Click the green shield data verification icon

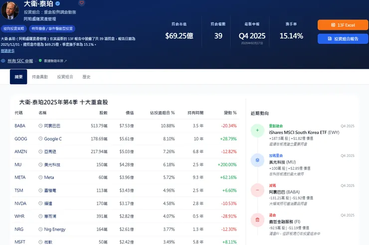pos(40,61)
